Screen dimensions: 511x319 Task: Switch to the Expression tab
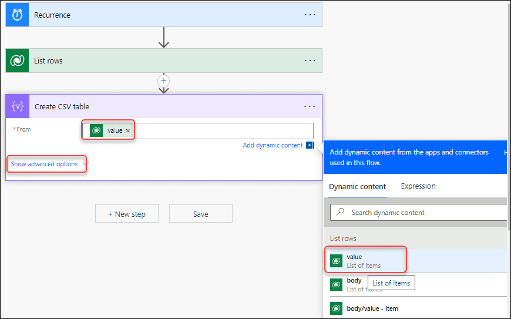[x=418, y=186]
